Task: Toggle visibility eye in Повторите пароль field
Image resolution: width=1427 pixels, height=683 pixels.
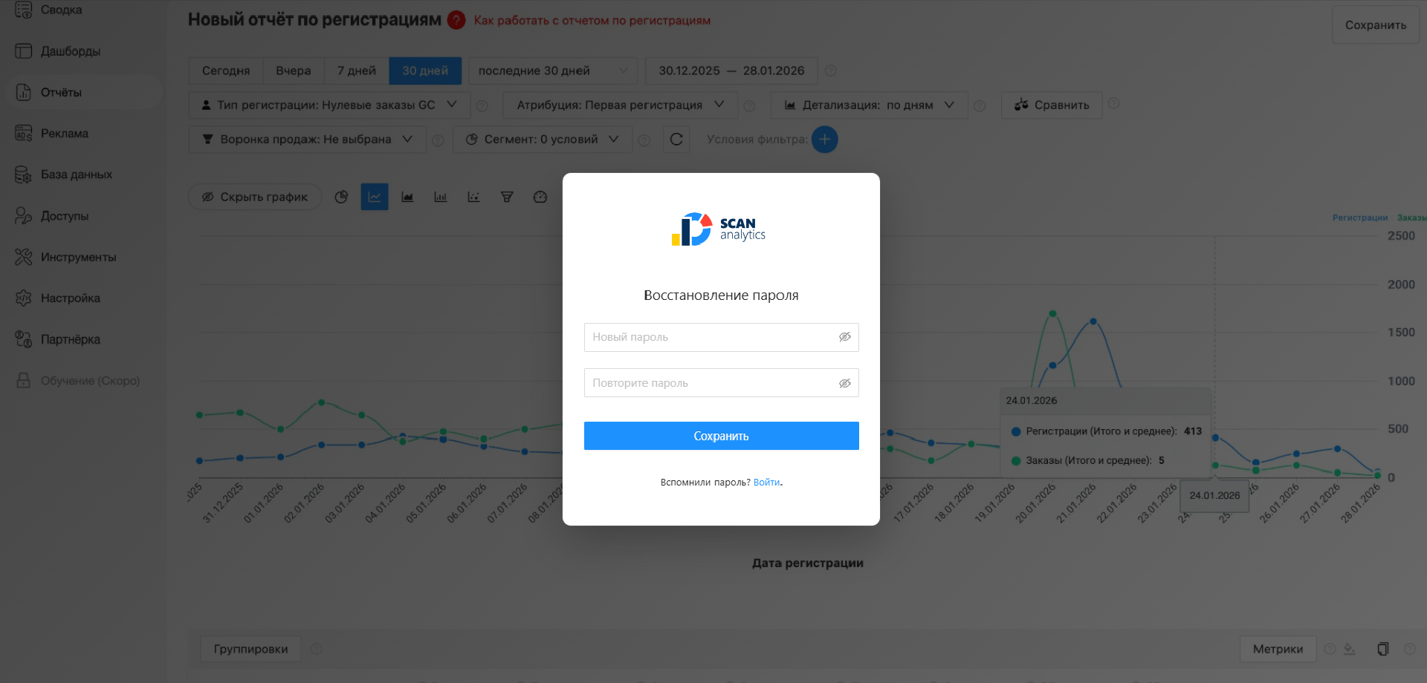Action: (845, 383)
